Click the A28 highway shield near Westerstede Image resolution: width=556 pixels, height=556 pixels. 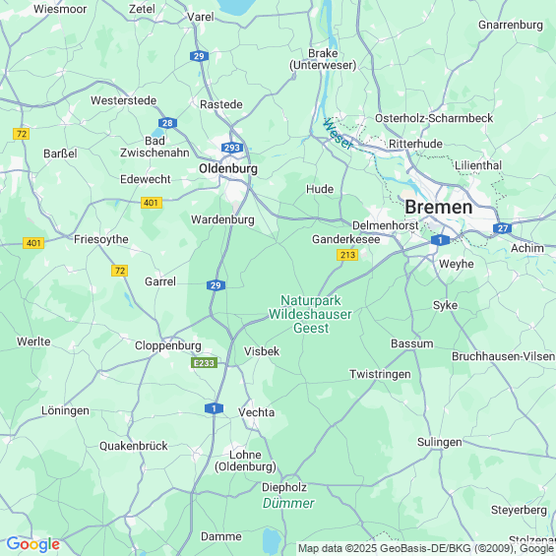(x=167, y=123)
